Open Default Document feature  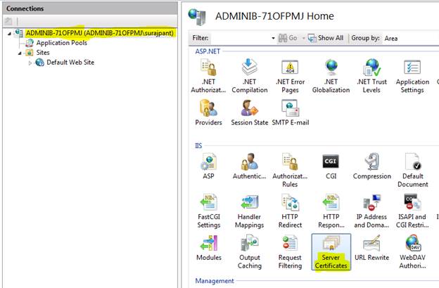tap(413, 170)
